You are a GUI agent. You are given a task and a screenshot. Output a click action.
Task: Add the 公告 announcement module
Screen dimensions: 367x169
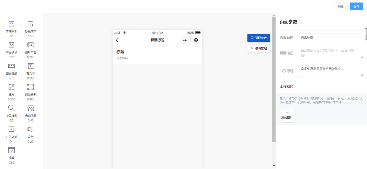tap(31, 134)
